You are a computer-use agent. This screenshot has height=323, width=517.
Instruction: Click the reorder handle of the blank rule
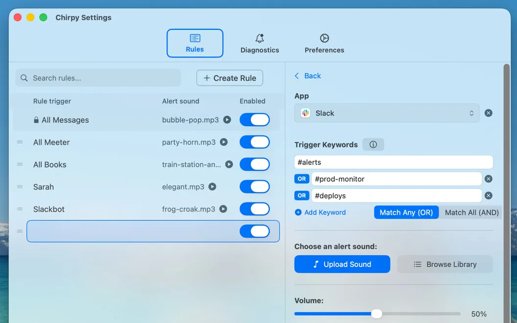[20, 231]
